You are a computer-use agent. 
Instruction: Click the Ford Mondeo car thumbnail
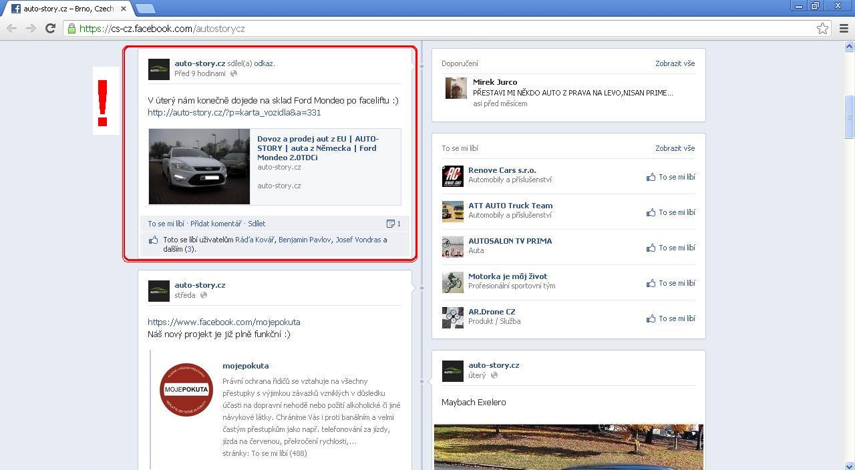pyautogui.click(x=199, y=166)
